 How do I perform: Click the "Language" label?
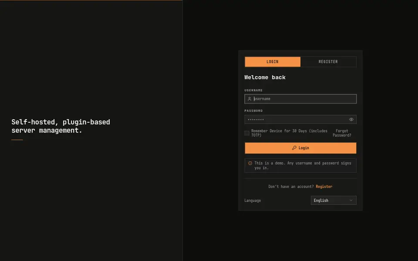pos(253,201)
